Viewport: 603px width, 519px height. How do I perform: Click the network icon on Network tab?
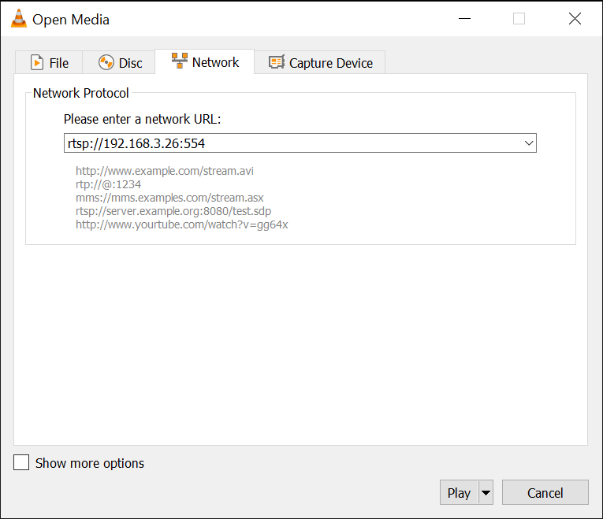coord(179,62)
